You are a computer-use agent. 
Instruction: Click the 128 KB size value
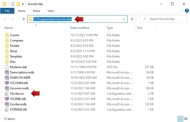[149, 104]
